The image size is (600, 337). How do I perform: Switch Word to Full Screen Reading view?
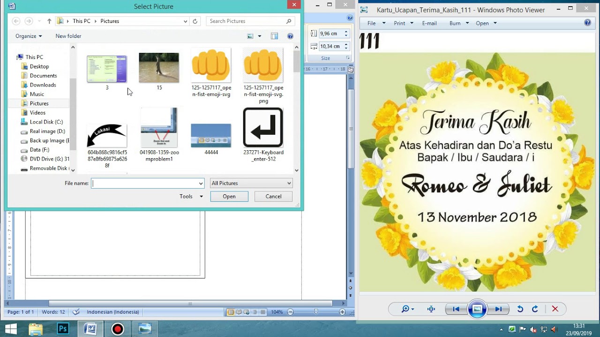pos(239,312)
